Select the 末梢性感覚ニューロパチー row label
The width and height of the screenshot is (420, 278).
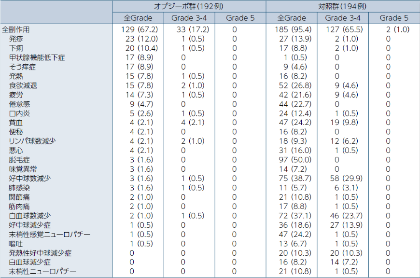(x=50, y=235)
